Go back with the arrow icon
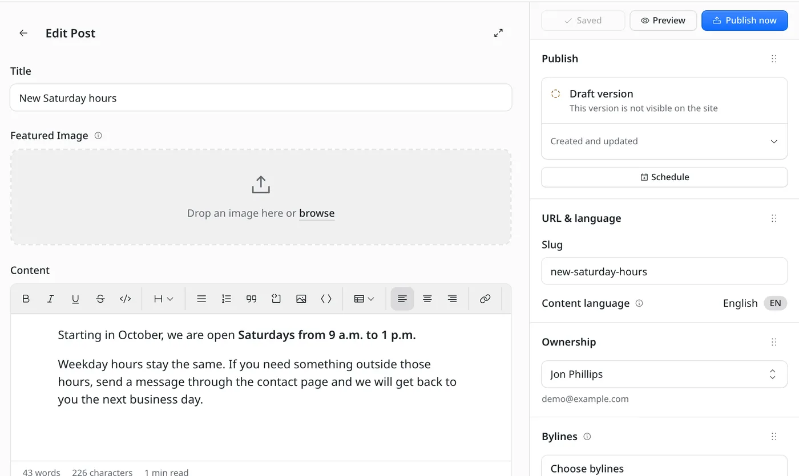 tap(23, 33)
